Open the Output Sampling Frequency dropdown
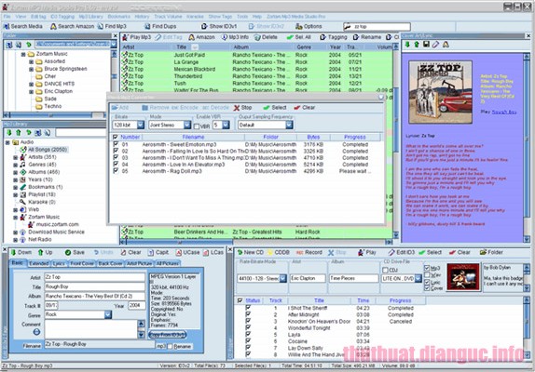The image size is (535, 372). pyautogui.click(x=289, y=125)
